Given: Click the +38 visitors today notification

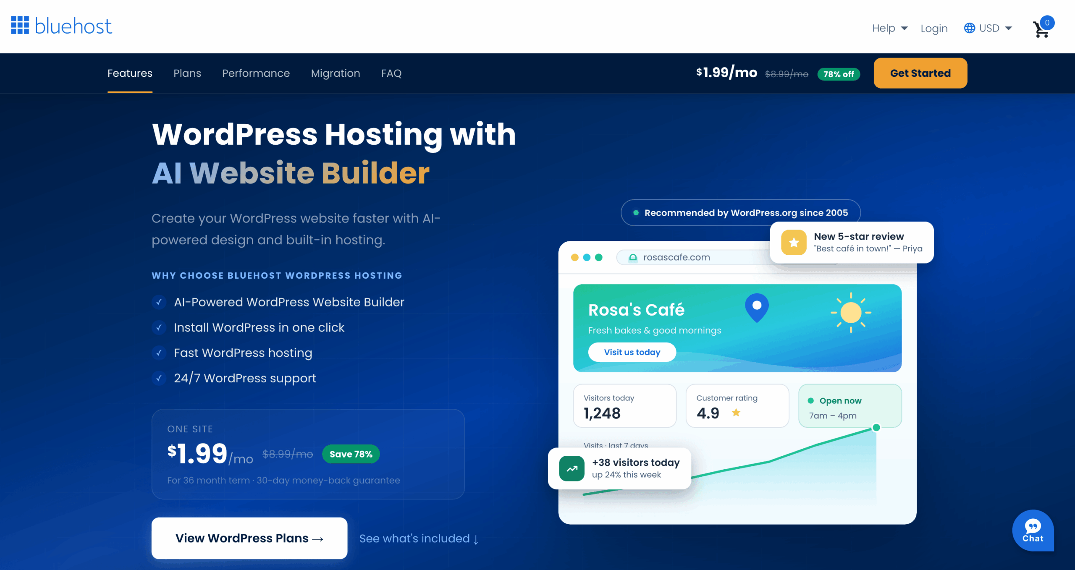Looking at the screenshot, I should 619,468.
